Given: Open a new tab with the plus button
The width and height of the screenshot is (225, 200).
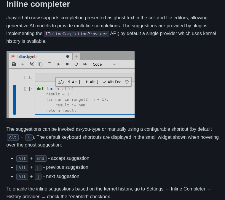Looking at the screenshot, I should (76, 56).
